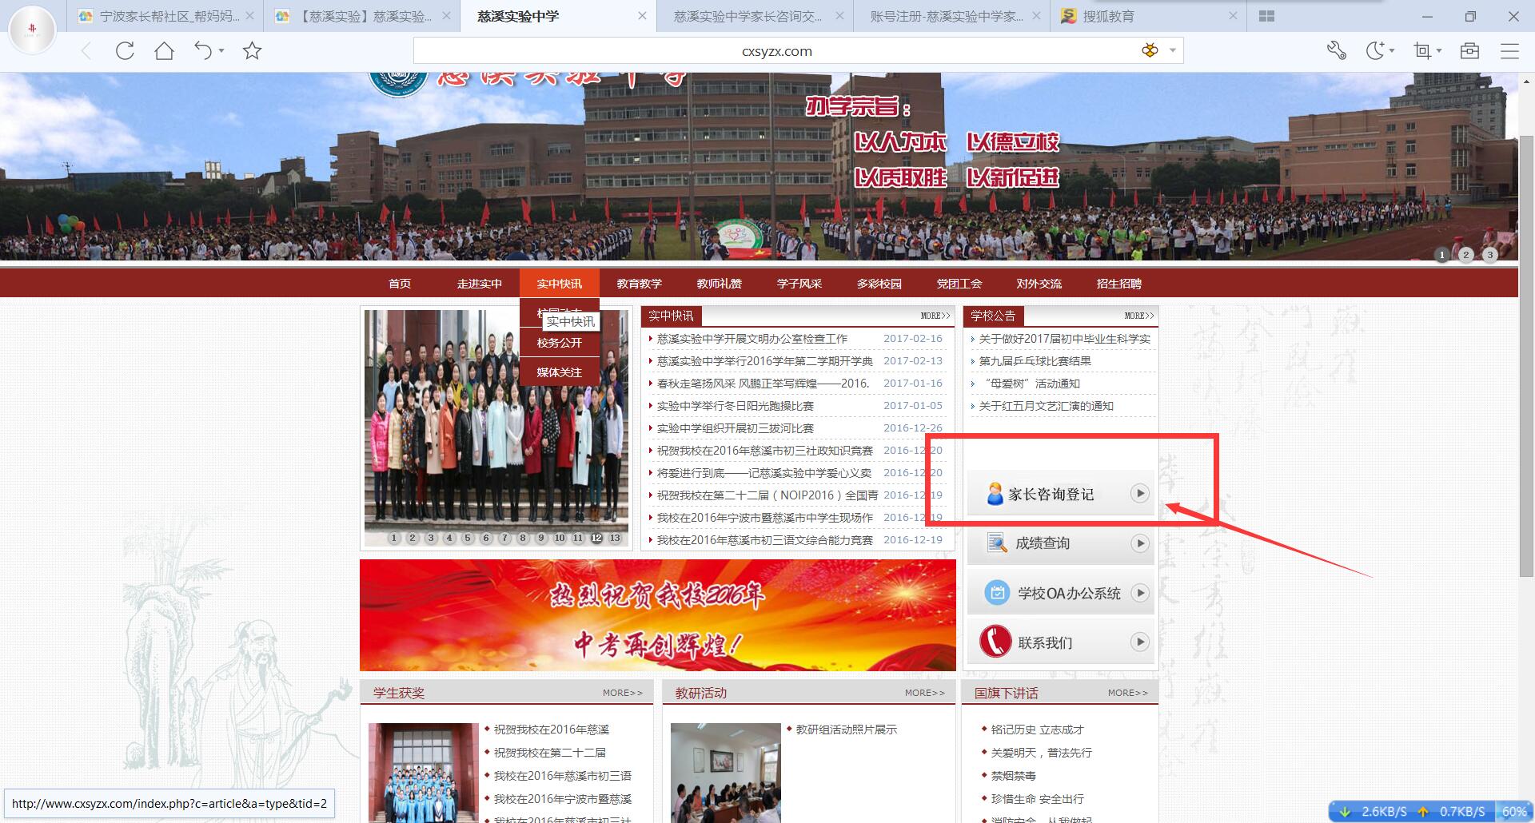Select banner slide indicator 2
The width and height of the screenshot is (1535, 823).
tap(1465, 255)
